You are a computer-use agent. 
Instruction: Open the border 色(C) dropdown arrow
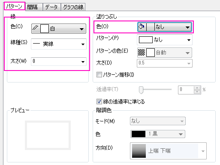(x=81, y=29)
